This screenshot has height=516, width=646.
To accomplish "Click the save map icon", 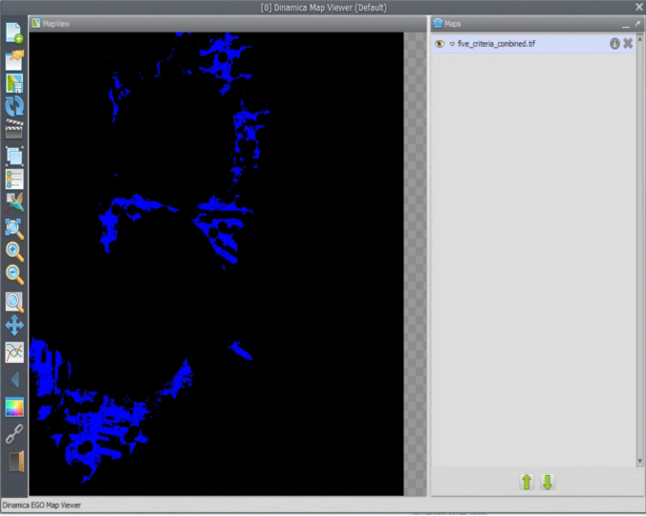I will (x=14, y=83).
